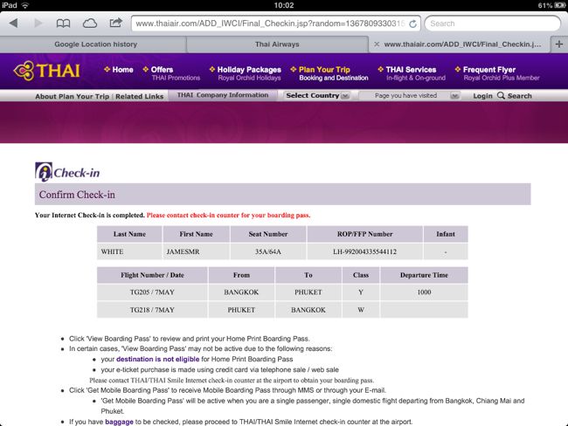Select PHUKET in the TG205 row
This screenshot has width=568, height=426.
308,292
